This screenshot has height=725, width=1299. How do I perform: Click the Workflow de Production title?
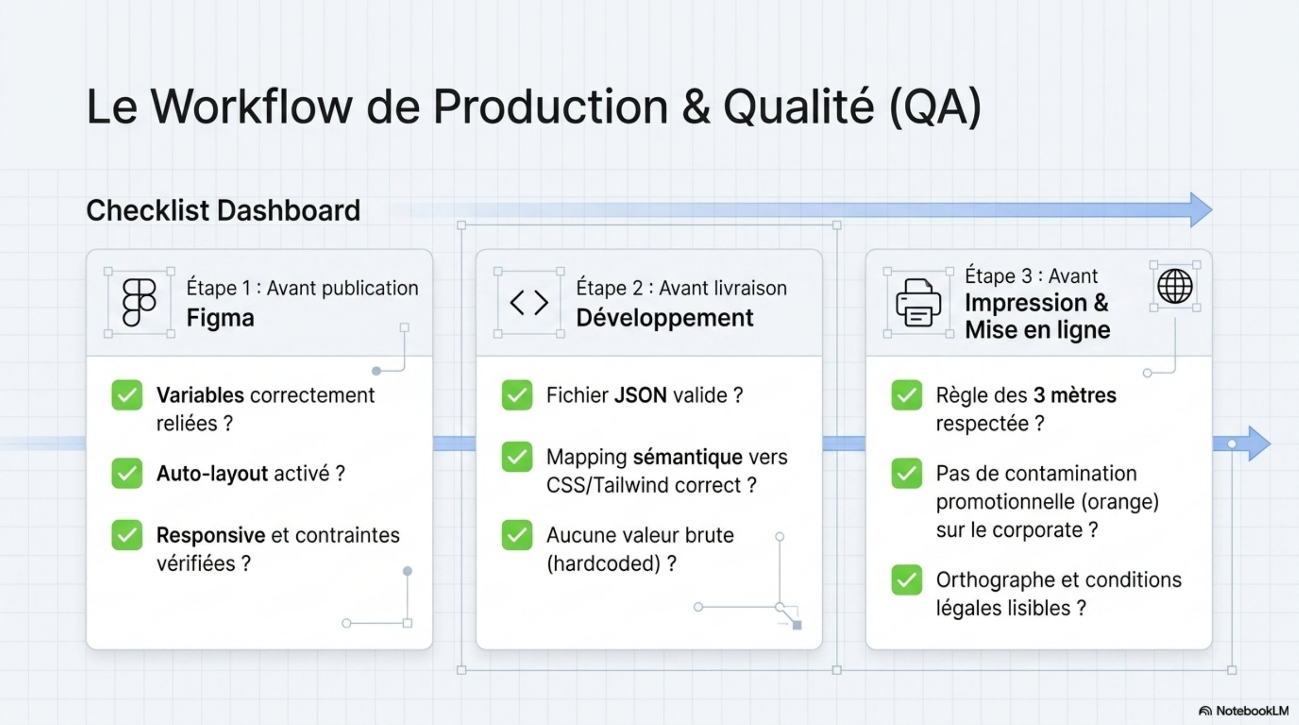pos(533,107)
